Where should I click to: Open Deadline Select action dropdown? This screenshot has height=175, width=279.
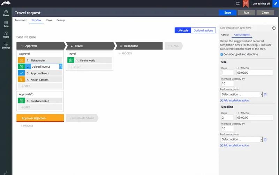point(241,139)
